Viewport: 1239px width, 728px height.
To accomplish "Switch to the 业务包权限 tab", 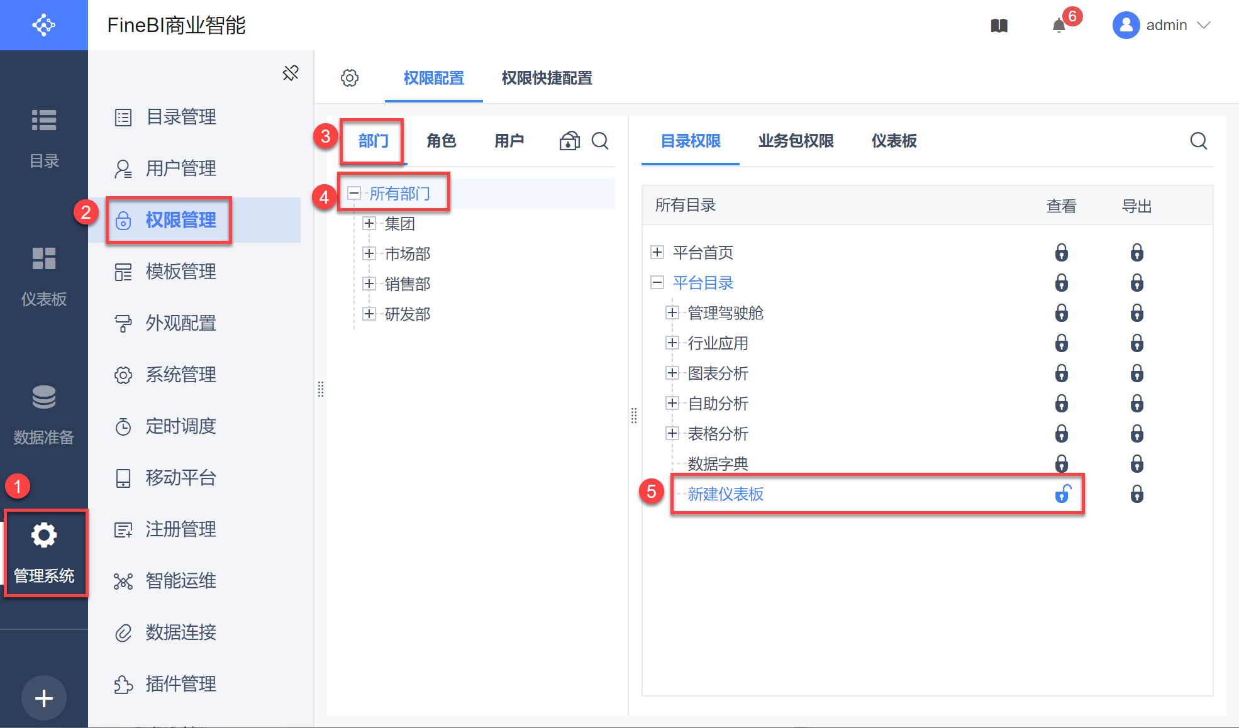I will click(x=796, y=141).
